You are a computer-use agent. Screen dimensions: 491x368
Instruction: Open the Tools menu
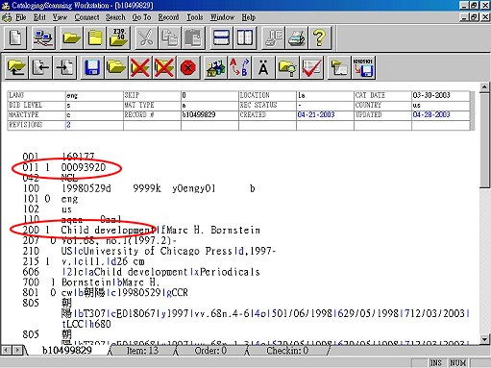click(195, 17)
